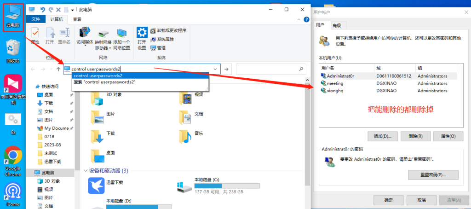Open the fix desktop icon

pyautogui.click(x=13, y=124)
